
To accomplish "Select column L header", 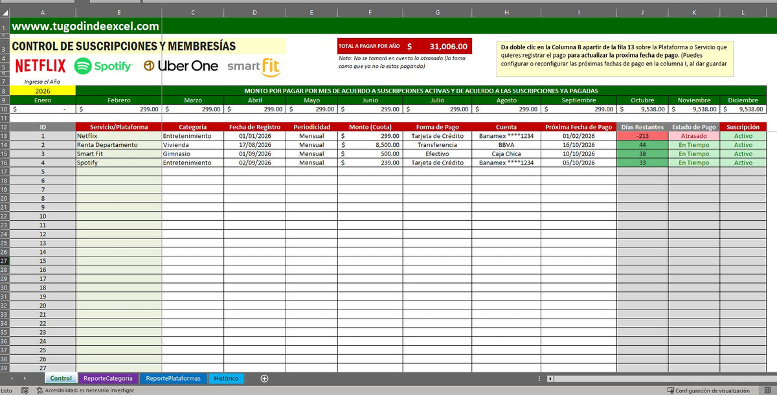I will pos(743,12).
